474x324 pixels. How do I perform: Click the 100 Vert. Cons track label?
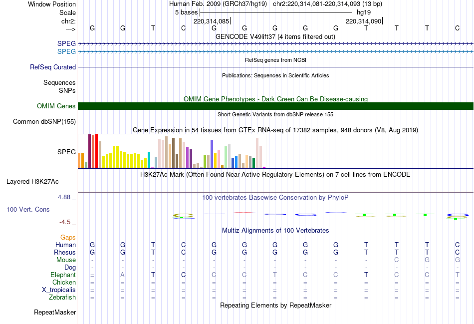point(28,209)
